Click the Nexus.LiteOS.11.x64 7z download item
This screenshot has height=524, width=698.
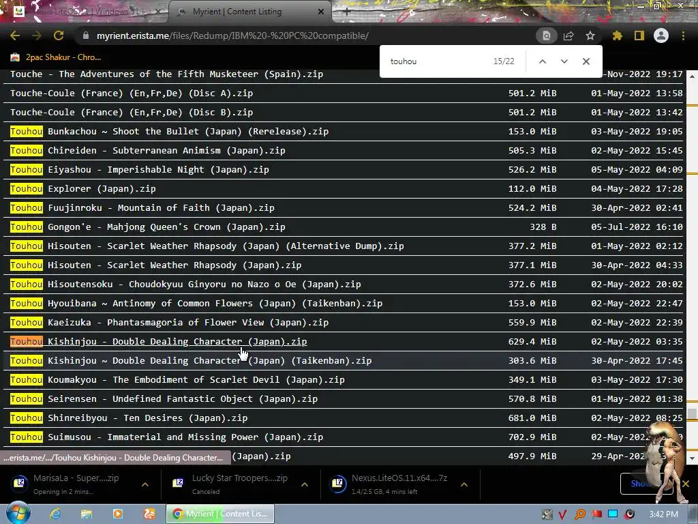tap(393, 484)
